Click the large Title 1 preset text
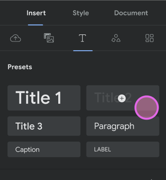166x180 pixels. tap(38, 97)
